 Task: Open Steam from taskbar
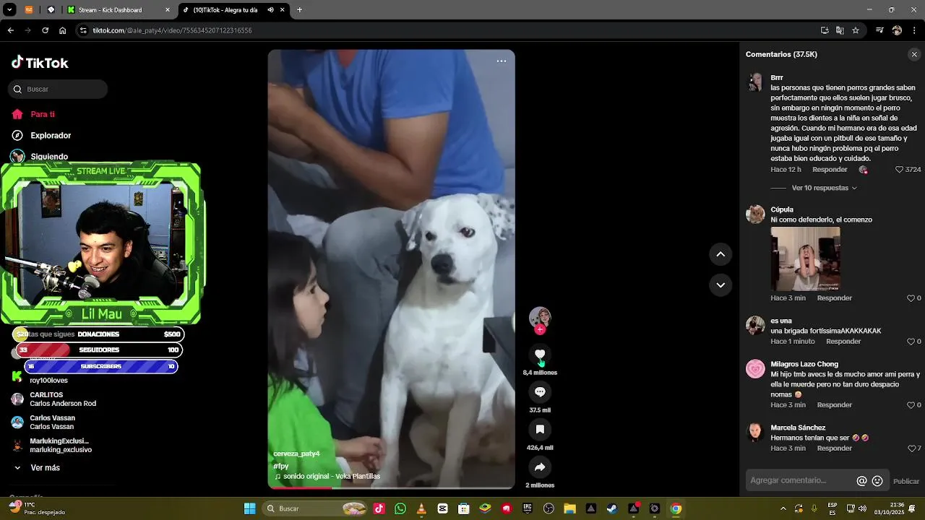point(612,508)
